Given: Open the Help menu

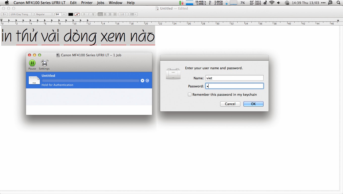Looking at the screenshot, I should (x=131, y=3).
